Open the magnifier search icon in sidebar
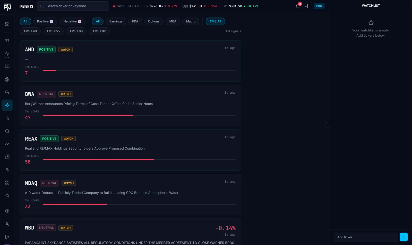 [x=7, y=131]
